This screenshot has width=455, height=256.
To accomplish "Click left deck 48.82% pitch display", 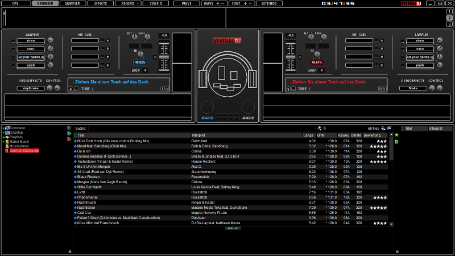I will tap(140, 63).
